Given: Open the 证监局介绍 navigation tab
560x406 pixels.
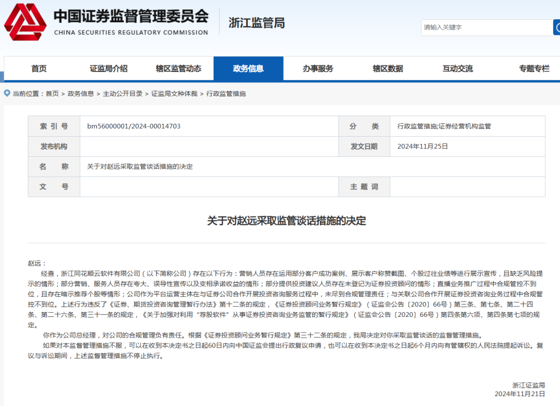Looking at the screenshot, I should pyautogui.click(x=108, y=68).
